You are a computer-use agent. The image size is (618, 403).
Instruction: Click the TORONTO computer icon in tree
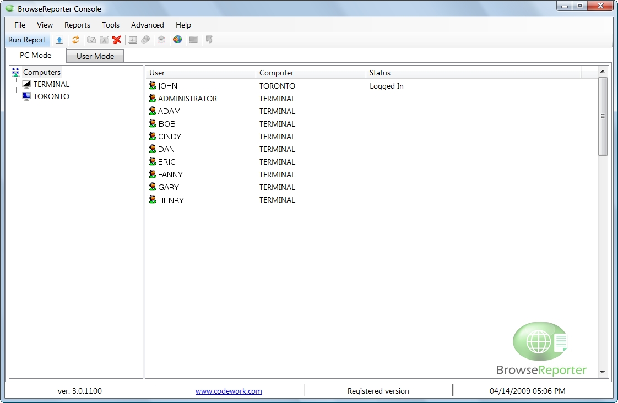26,96
